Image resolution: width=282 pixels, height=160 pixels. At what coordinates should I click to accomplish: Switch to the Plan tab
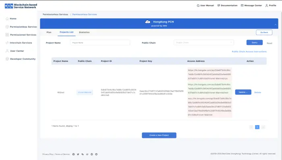coord(49,32)
